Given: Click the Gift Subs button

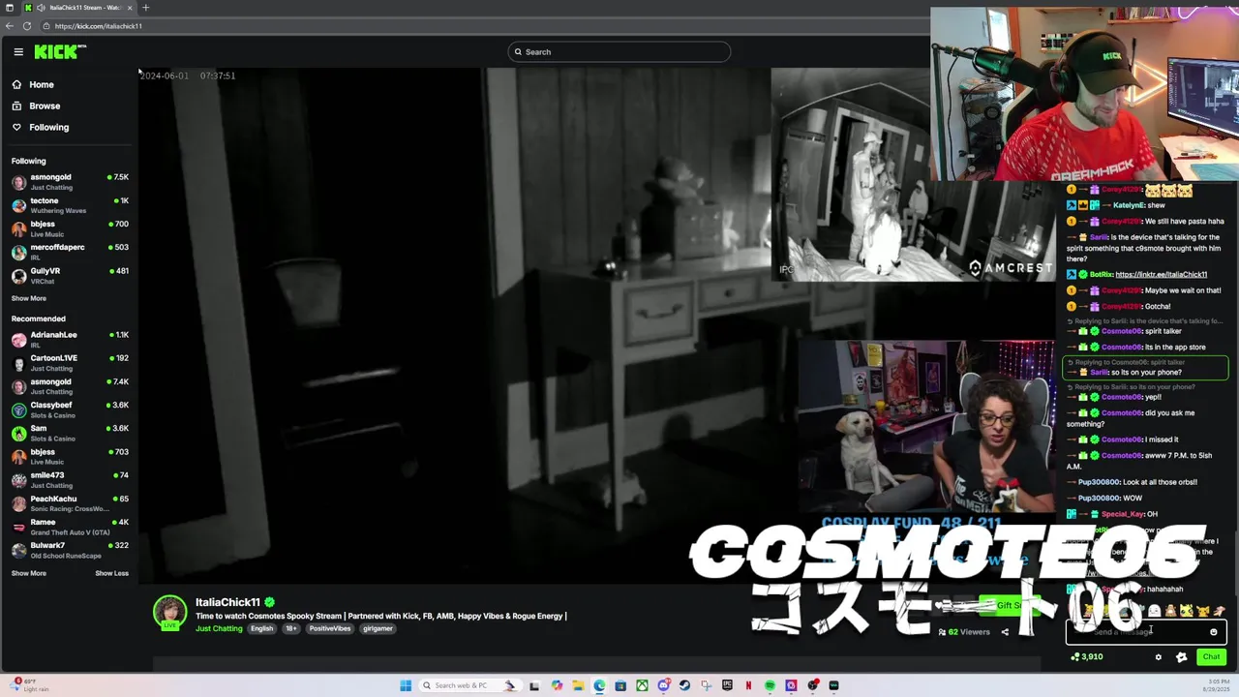Looking at the screenshot, I should pyautogui.click(x=1009, y=606).
